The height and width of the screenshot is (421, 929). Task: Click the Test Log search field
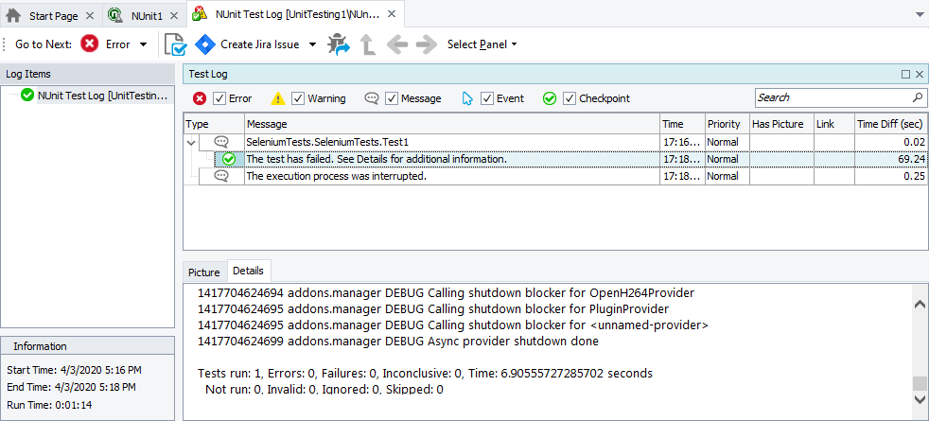click(x=833, y=97)
